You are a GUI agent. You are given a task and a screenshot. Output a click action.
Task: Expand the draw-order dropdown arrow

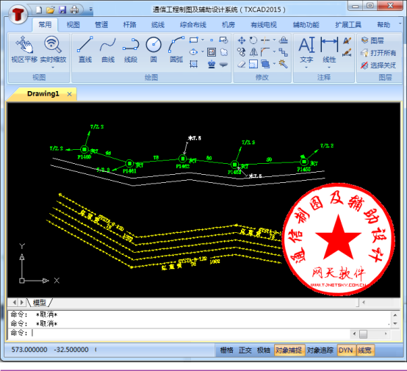274,64
